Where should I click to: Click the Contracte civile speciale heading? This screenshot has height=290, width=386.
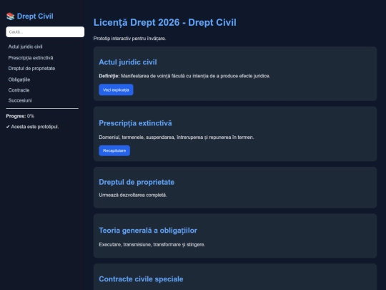click(x=141, y=279)
